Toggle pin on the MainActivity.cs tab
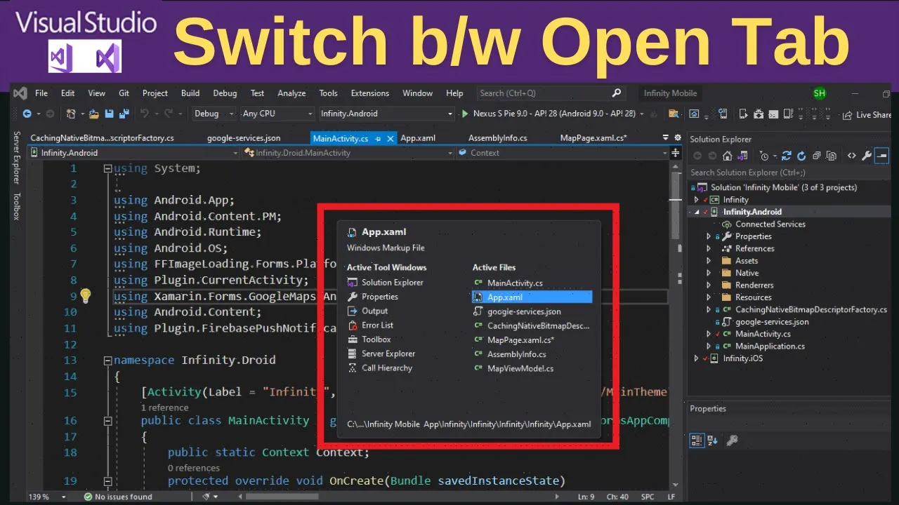 tap(378, 139)
